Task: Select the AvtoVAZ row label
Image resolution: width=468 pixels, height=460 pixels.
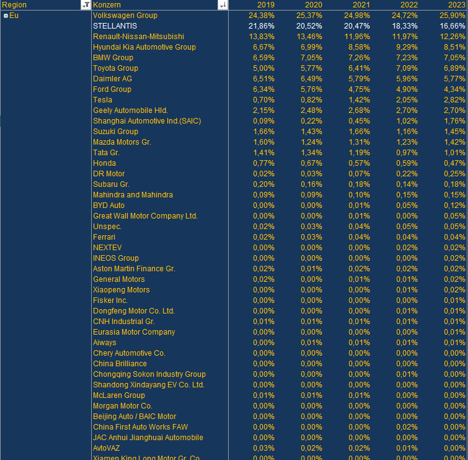Action: point(106,448)
